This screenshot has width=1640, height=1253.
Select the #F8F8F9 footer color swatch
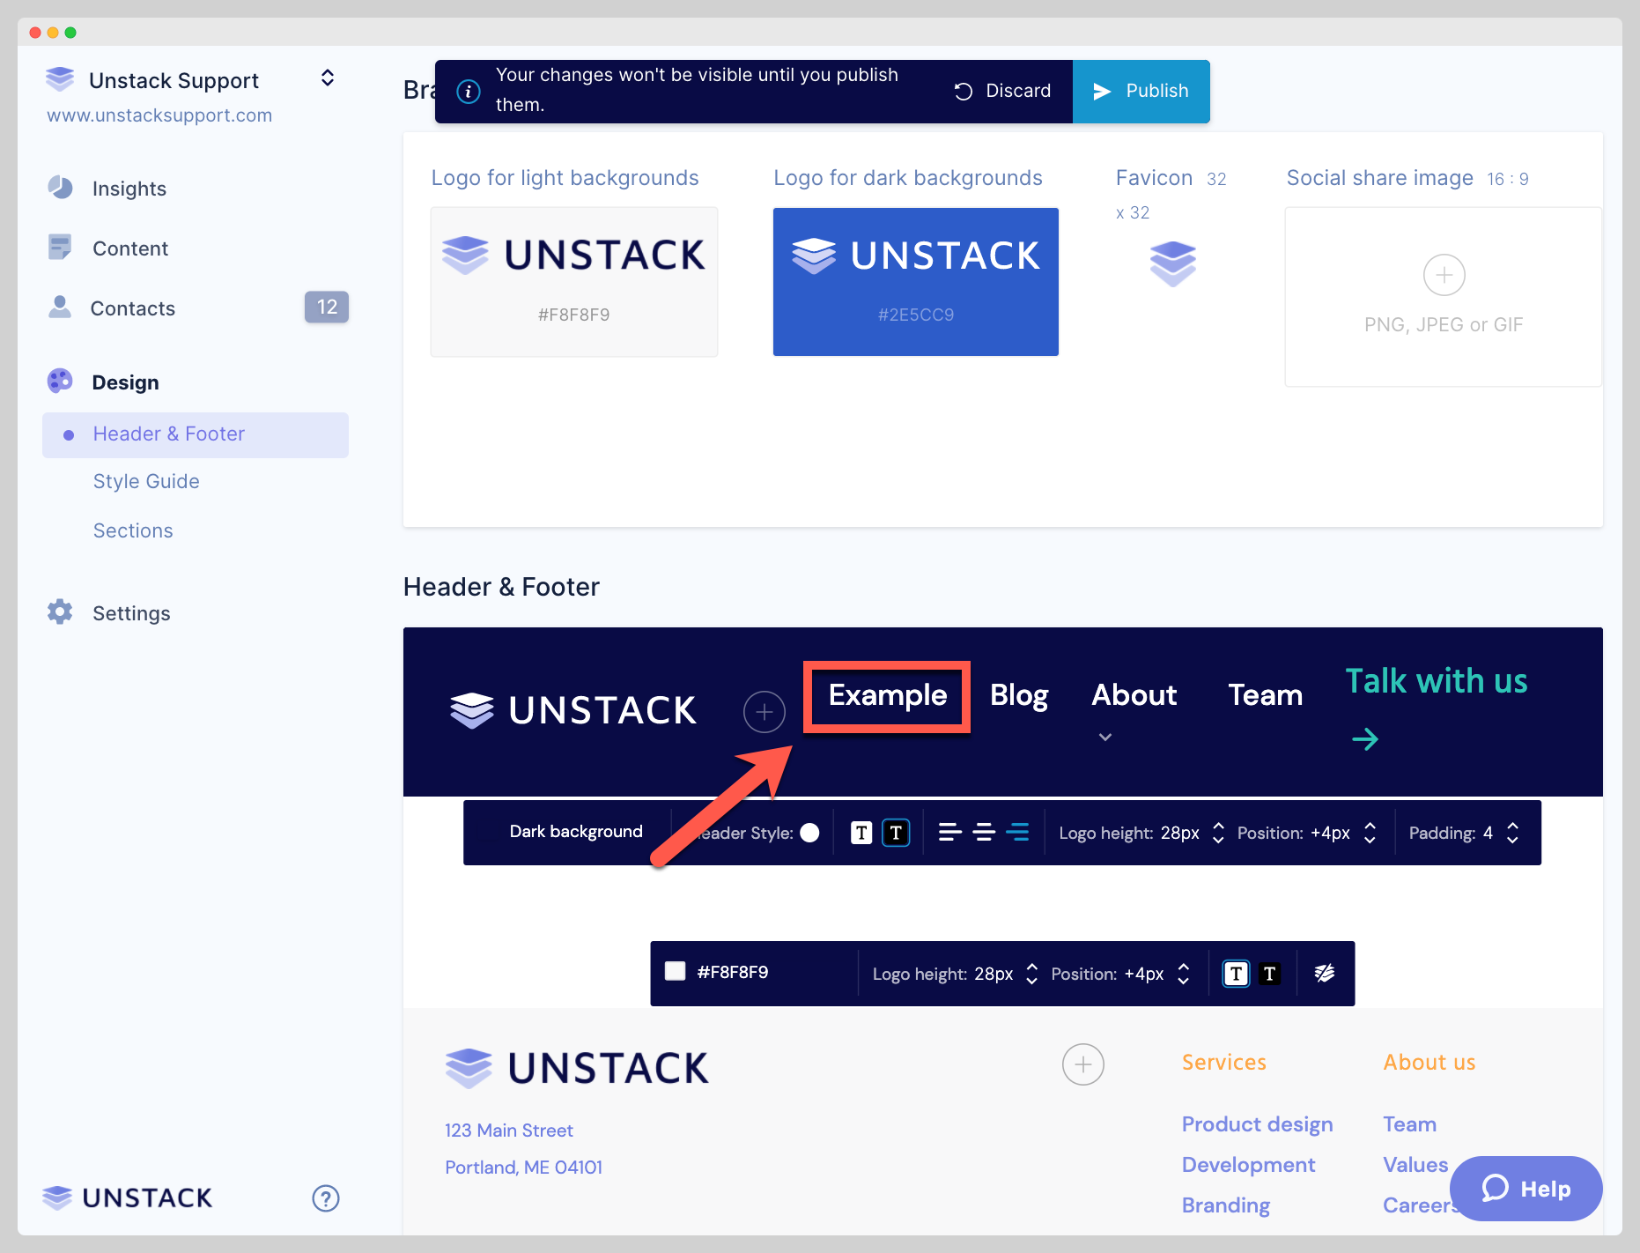[x=676, y=970]
